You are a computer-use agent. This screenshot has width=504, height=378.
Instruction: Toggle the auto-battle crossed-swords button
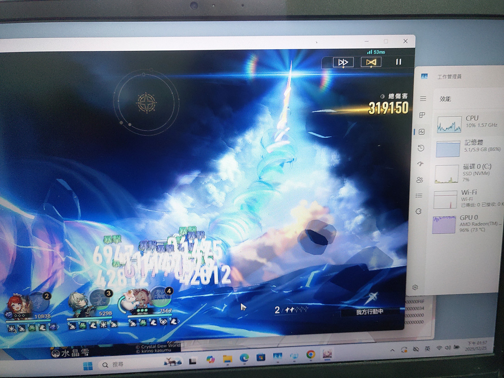tap(371, 62)
